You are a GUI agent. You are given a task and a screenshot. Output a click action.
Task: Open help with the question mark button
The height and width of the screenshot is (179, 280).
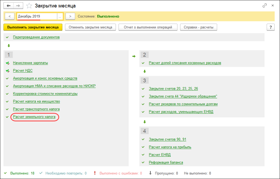pyautogui.click(x=270, y=27)
